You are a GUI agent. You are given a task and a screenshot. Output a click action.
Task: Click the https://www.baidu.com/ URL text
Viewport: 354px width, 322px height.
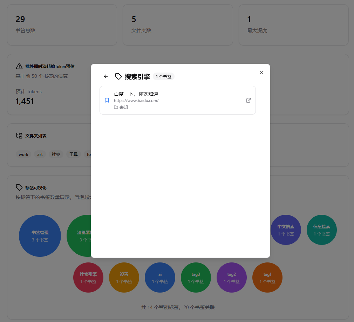136,101
